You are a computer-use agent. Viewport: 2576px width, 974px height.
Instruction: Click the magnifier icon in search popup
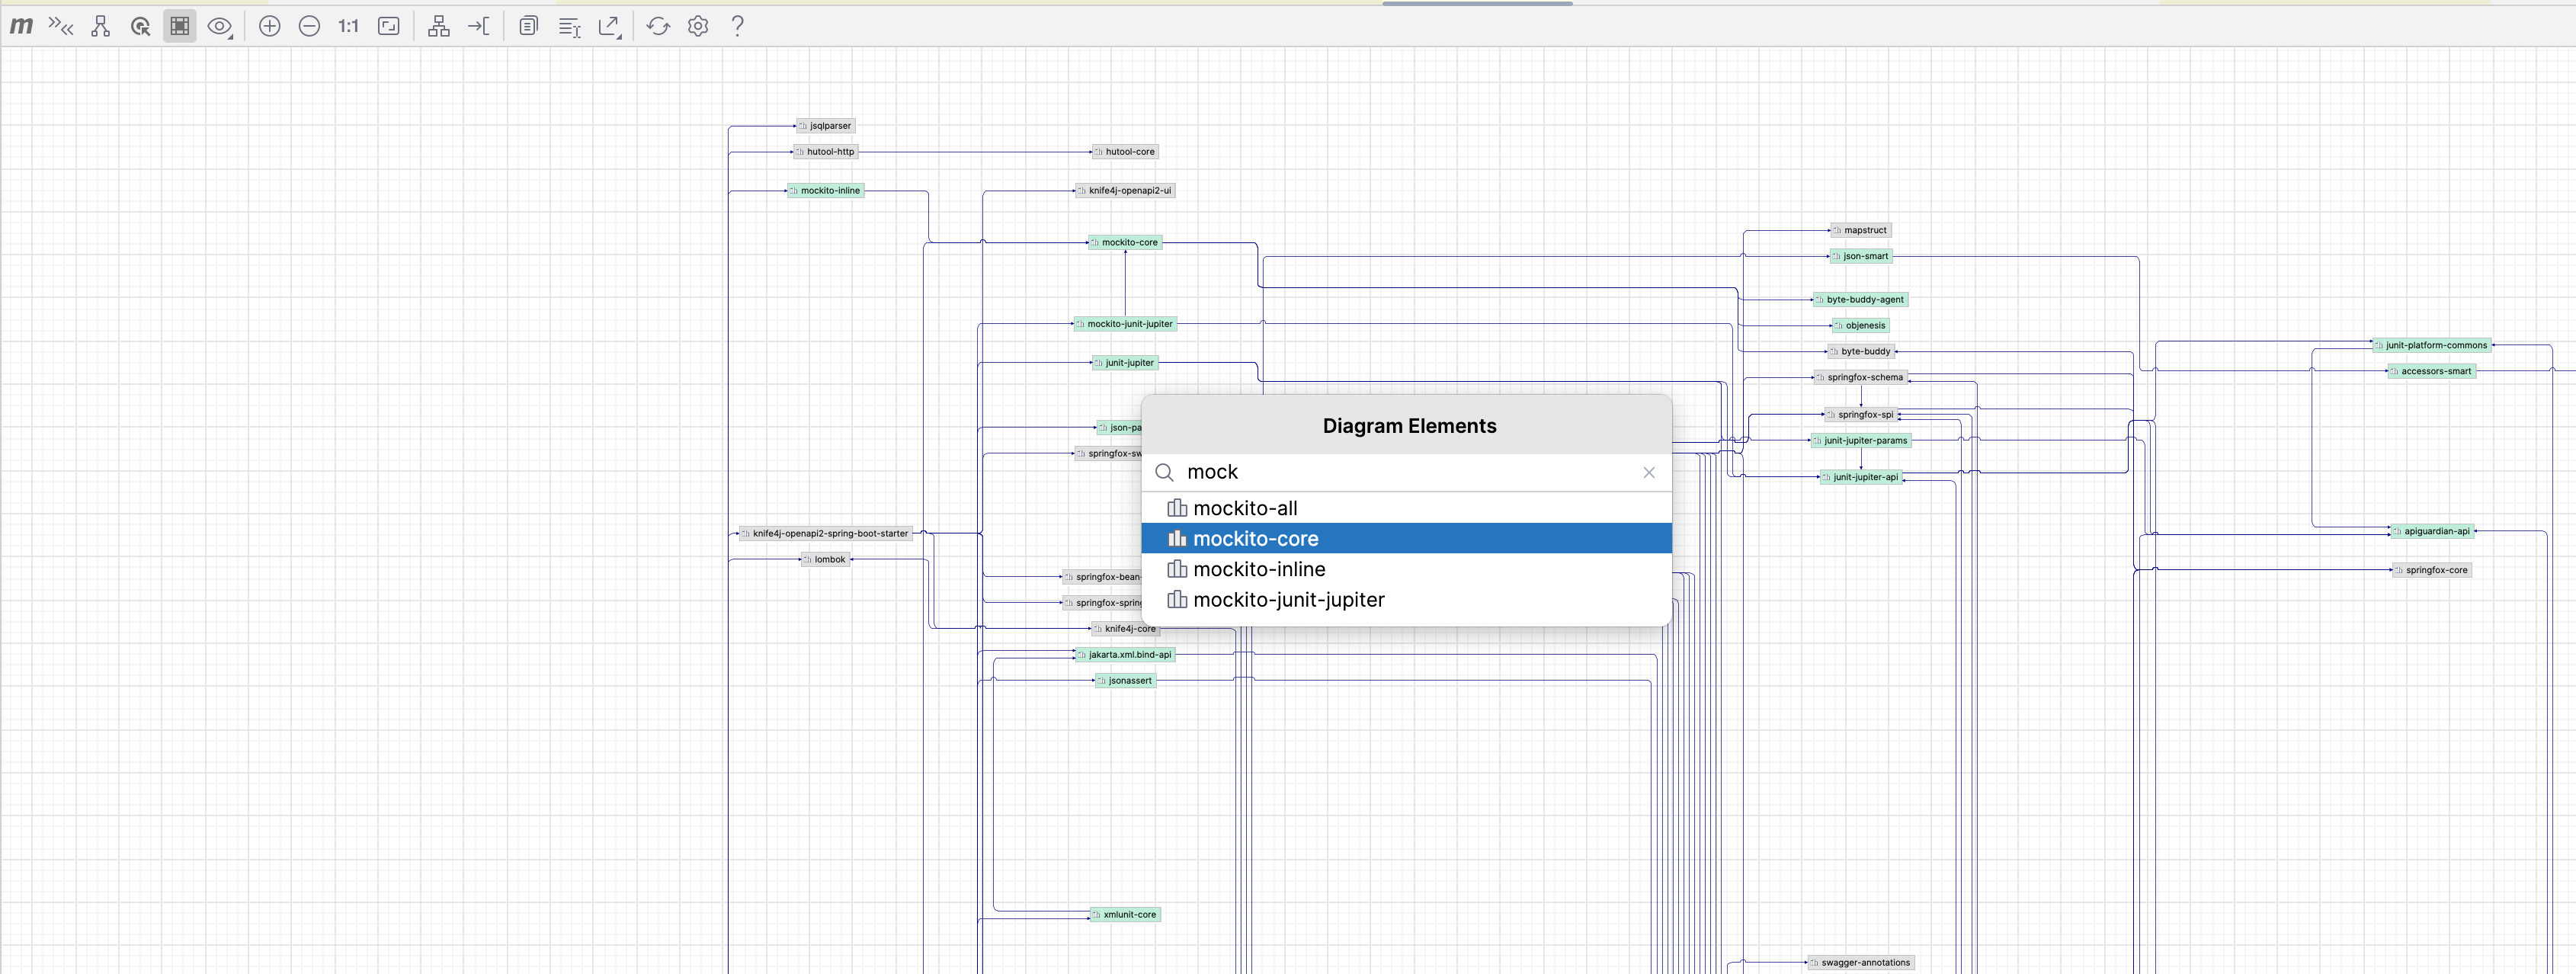1164,472
